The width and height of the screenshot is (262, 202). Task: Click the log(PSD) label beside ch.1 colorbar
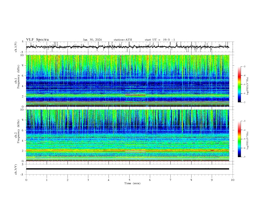(x=247, y=86)
